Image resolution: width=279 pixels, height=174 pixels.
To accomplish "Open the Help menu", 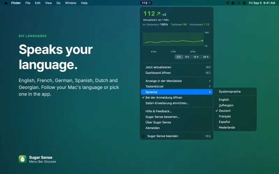I will click(x=84, y=3).
